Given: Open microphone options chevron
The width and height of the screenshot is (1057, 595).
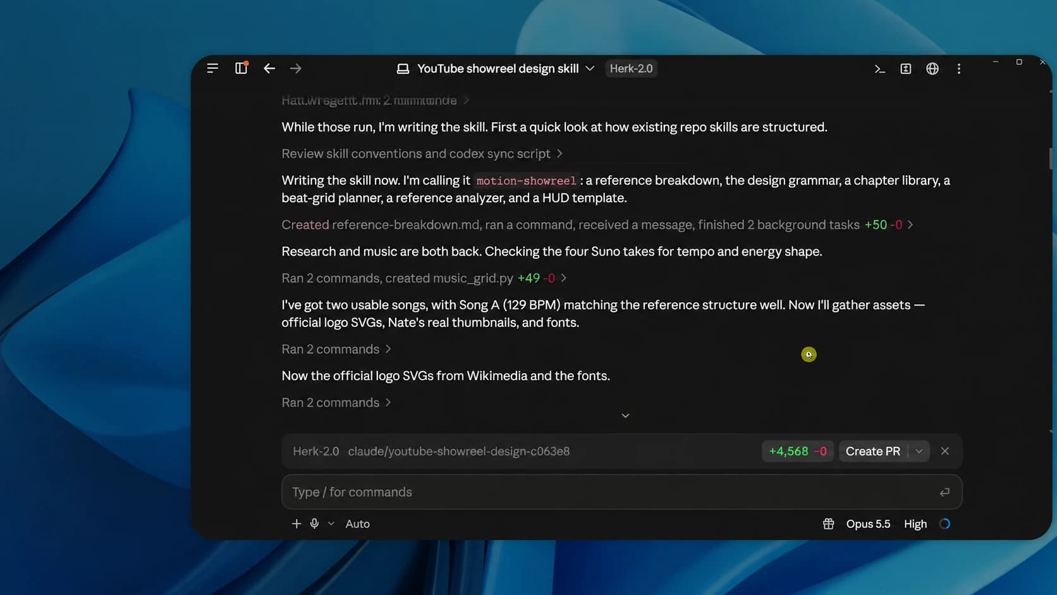Looking at the screenshot, I should pyautogui.click(x=331, y=524).
